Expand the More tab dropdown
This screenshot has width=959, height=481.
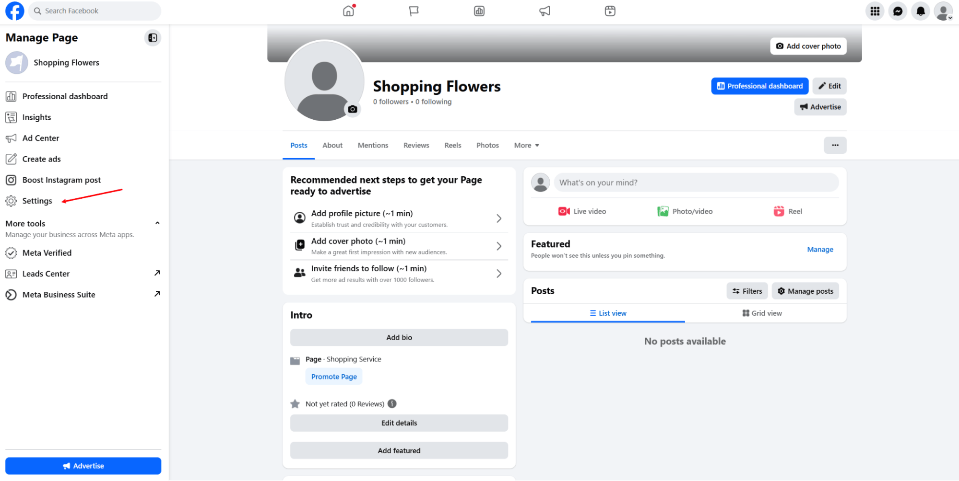(526, 145)
